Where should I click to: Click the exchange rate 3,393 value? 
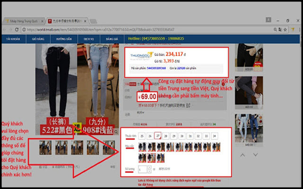169,61
